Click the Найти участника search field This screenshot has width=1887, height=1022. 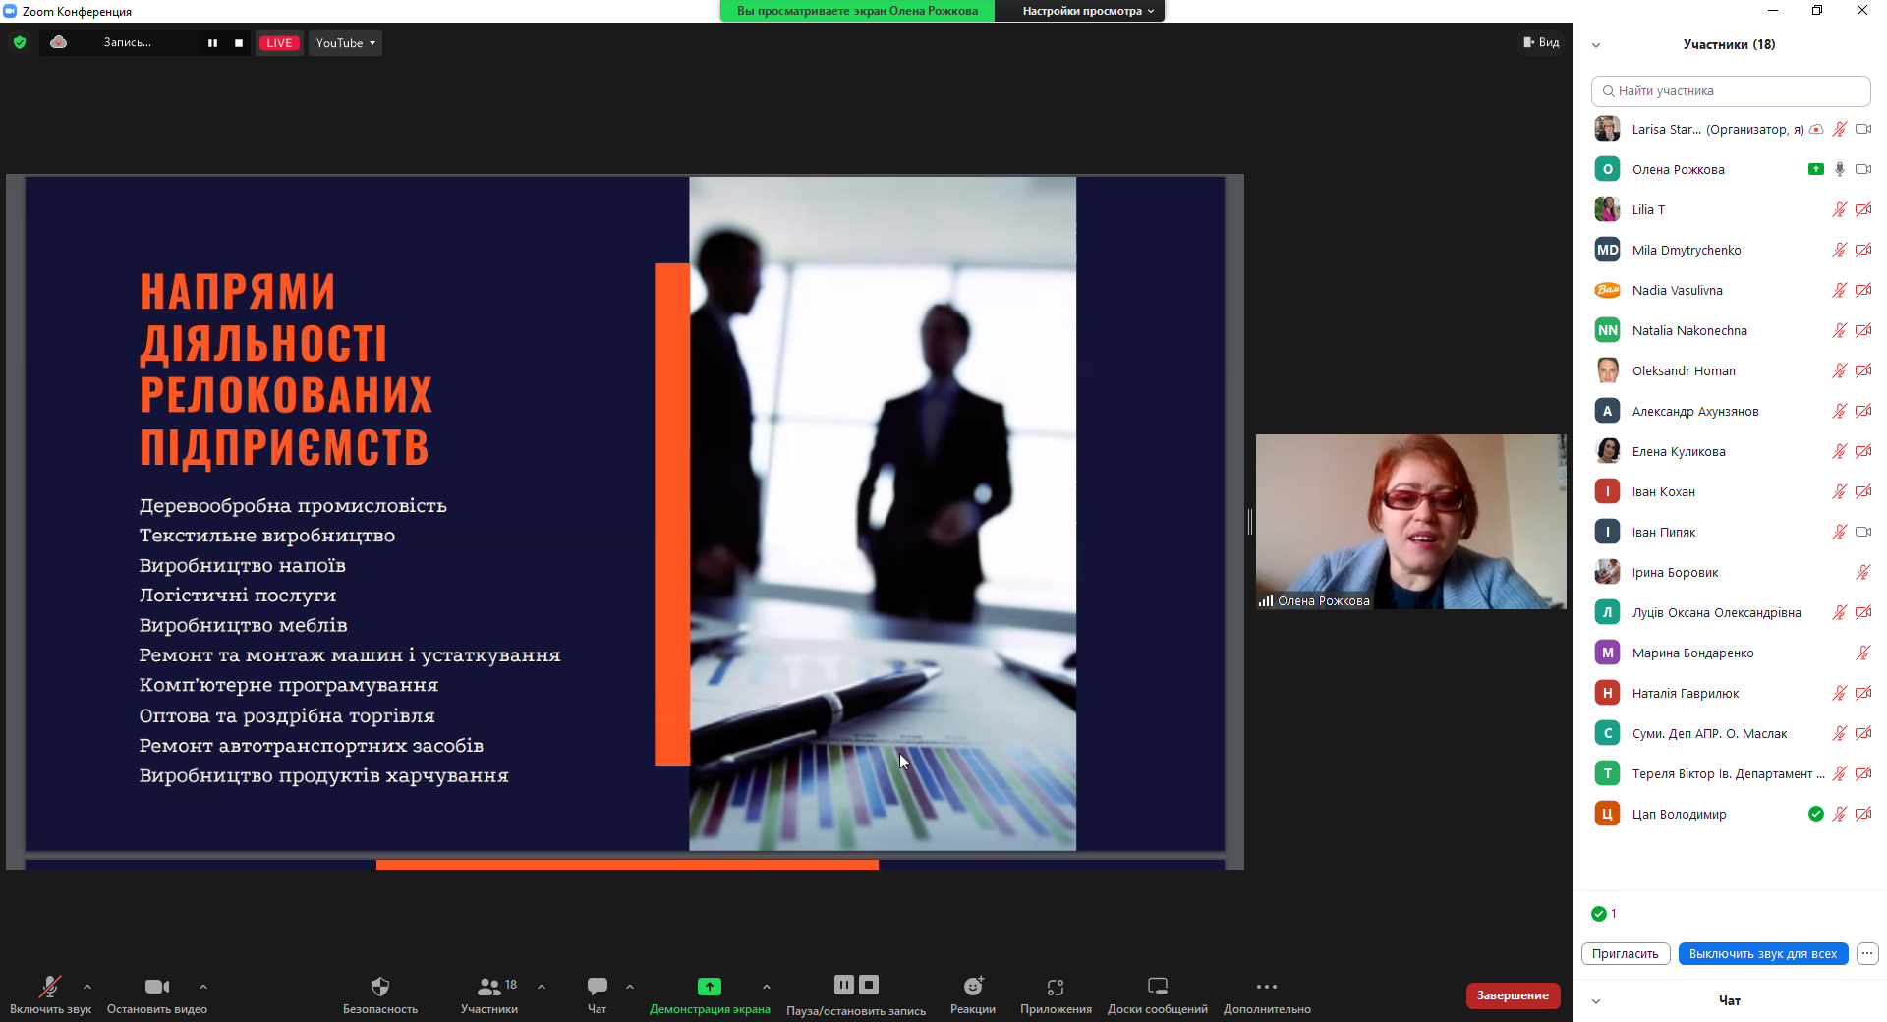pyautogui.click(x=1730, y=91)
